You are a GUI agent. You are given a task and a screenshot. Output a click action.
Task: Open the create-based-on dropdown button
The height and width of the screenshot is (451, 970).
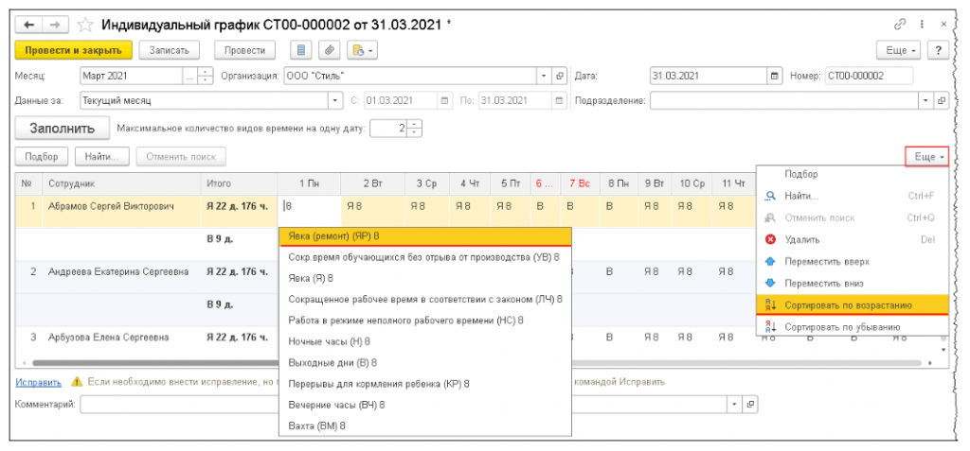(363, 50)
